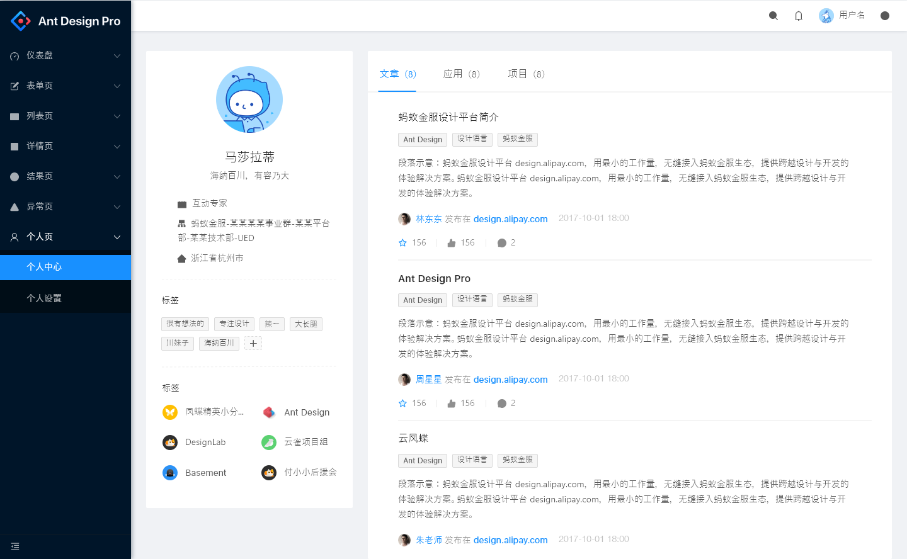Expand the 仪表盘 sidebar menu
The image size is (907, 559).
[x=66, y=55]
